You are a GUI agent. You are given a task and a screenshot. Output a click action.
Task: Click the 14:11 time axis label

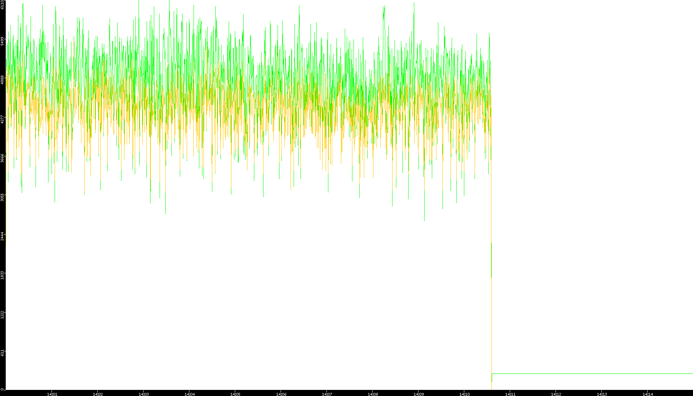(x=510, y=394)
